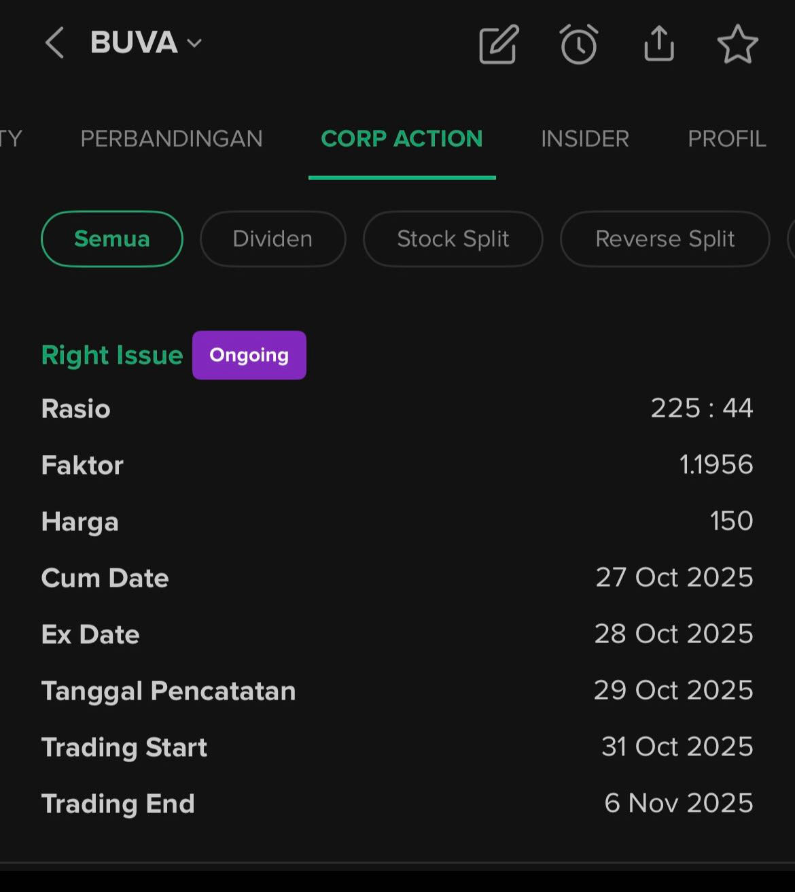Open the Insider tab
Viewport: 795px width, 892px height.
[x=584, y=139]
